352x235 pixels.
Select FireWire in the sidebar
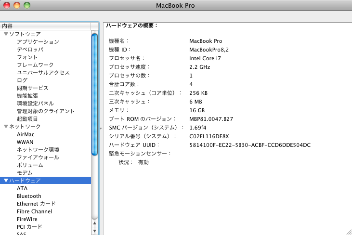pyautogui.click(x=27, y=219)
